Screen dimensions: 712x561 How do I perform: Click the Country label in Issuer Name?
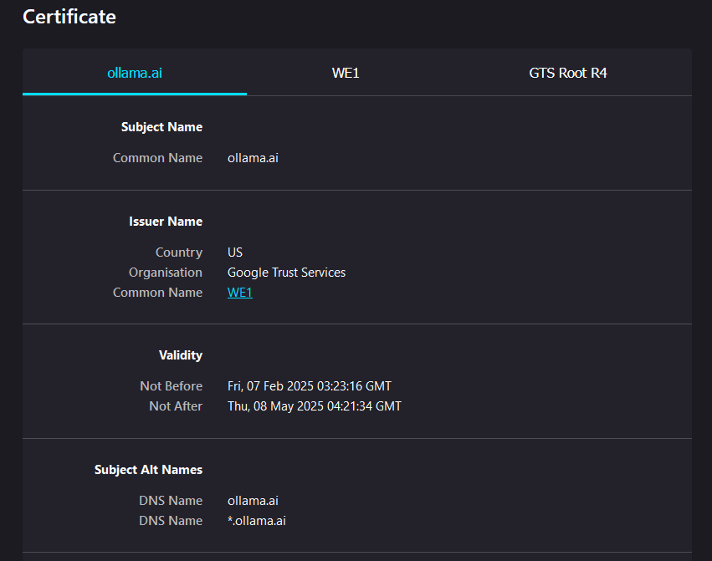pos(179,252)
